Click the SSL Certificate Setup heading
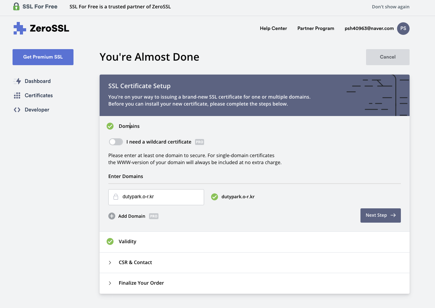 click(x=139, y=86)
